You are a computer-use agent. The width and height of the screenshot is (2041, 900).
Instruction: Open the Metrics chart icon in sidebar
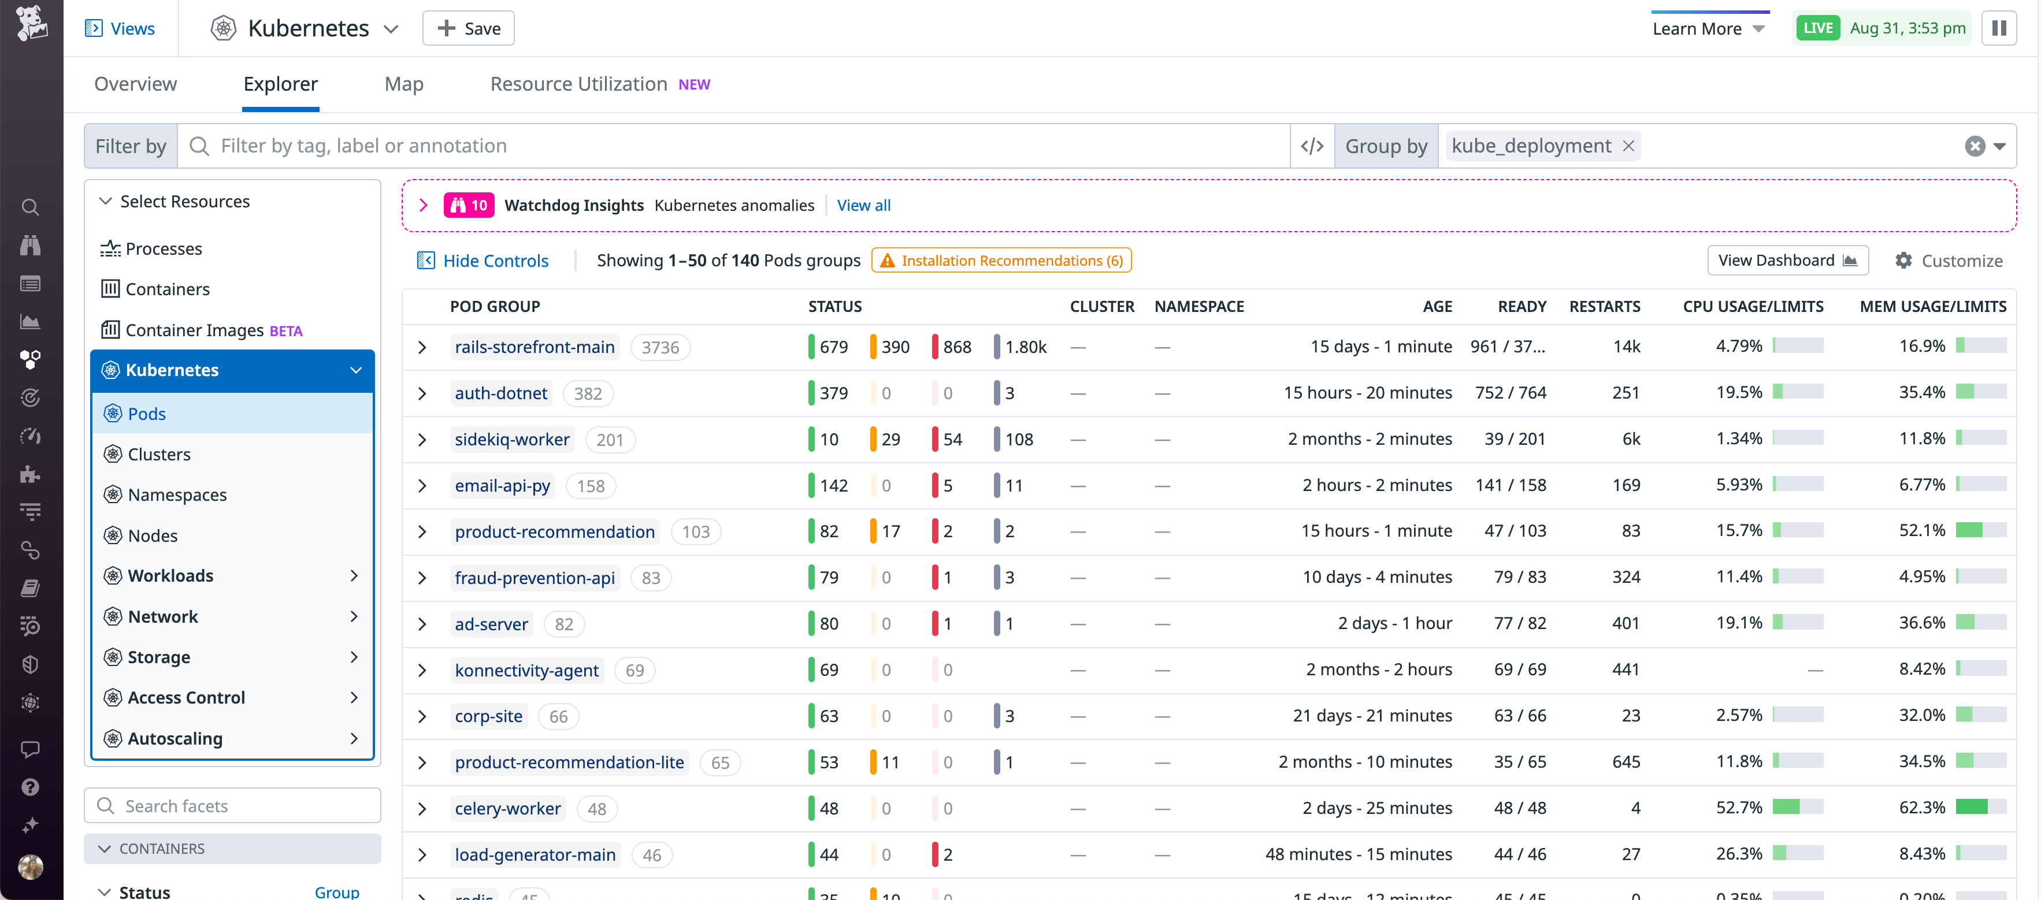click(30, 322)
